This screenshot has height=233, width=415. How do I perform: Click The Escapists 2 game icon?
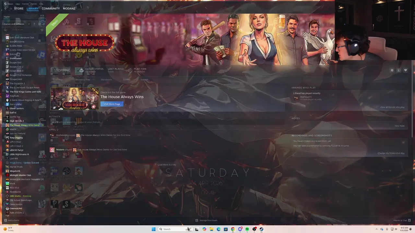point(7,83)
